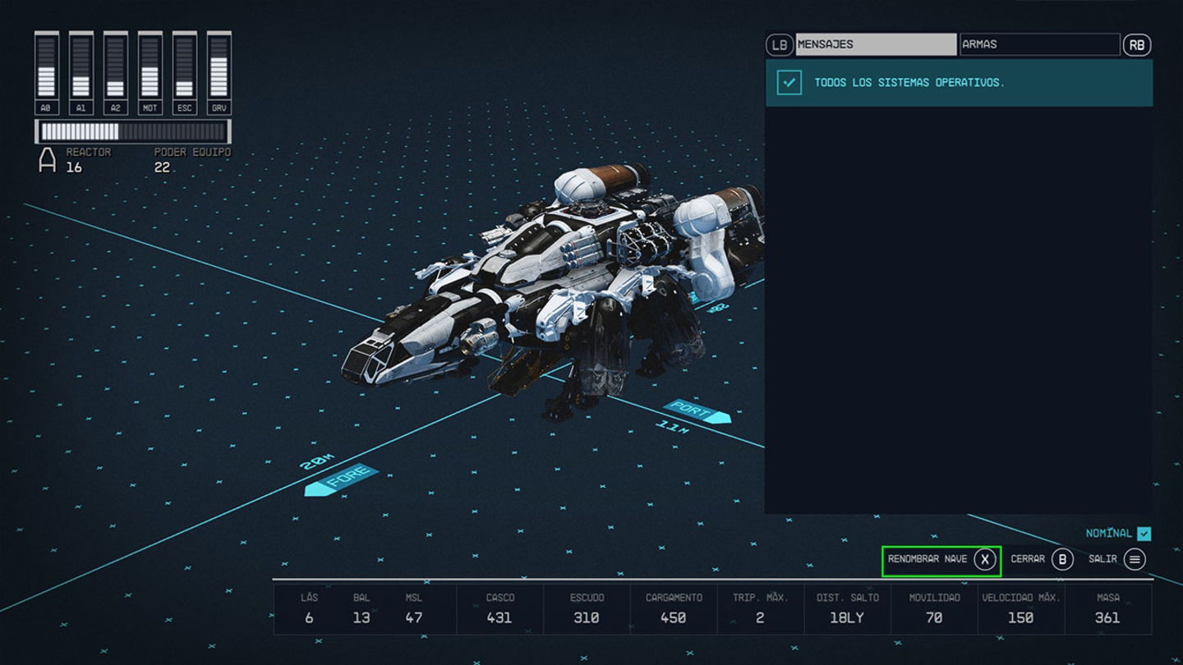Click the ship class A icon
The height and width of the screenshot is (665, 1183).
48,160
